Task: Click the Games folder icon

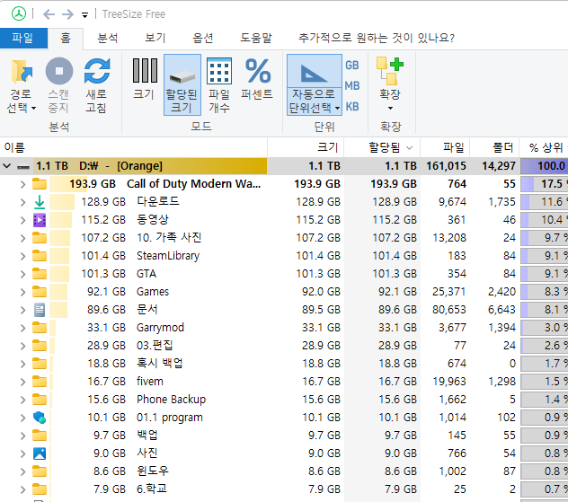Action: pyautogui.click(x=40, y=292)
